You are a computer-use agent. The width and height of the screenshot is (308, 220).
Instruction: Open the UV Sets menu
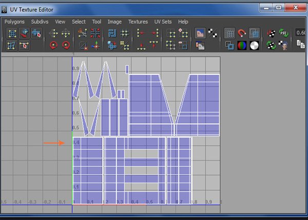(x=163, y=22)
